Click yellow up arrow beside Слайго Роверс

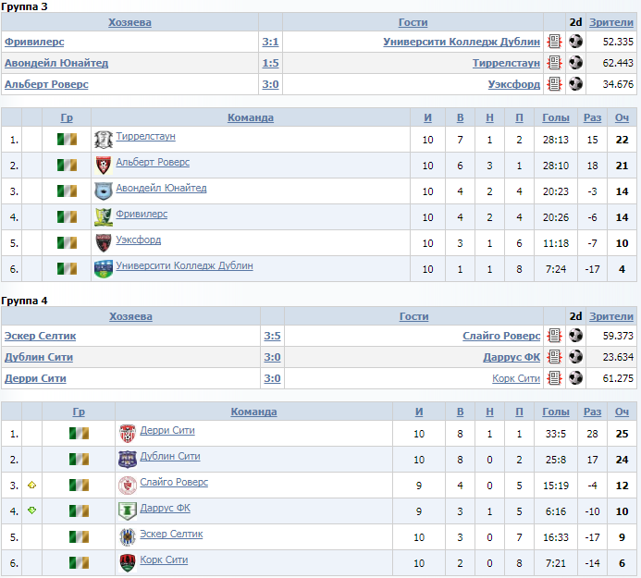31,486
